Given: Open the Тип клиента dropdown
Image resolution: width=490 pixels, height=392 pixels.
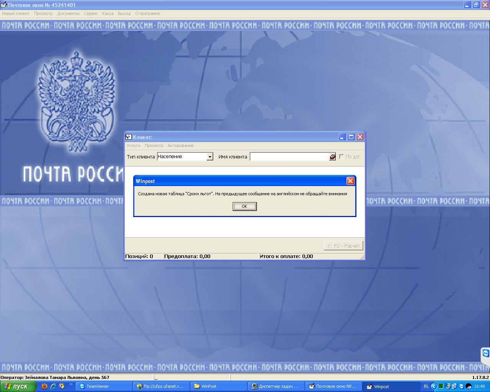Looking at the screenshot, I should pos(210,157).
